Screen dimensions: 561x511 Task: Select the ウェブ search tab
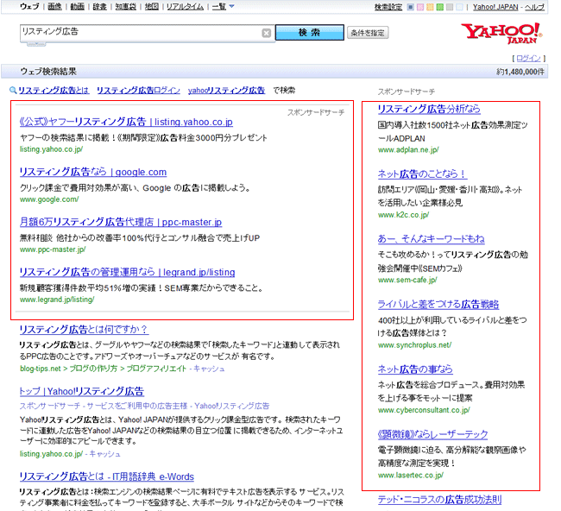click(x=29, y=6)
